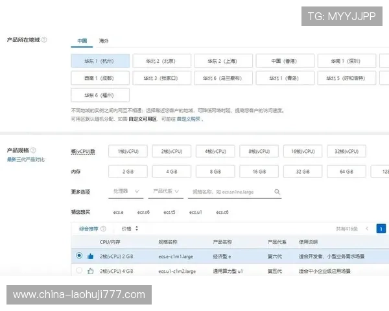Screen dimensions: 389x311
Task: Click the CPU/内存 column header
Action: (x=110, y=242)
